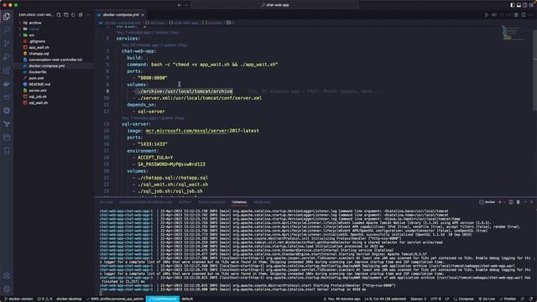
Task: Toggle the bottom panel layout icon
Action: (x=519, y=5)
